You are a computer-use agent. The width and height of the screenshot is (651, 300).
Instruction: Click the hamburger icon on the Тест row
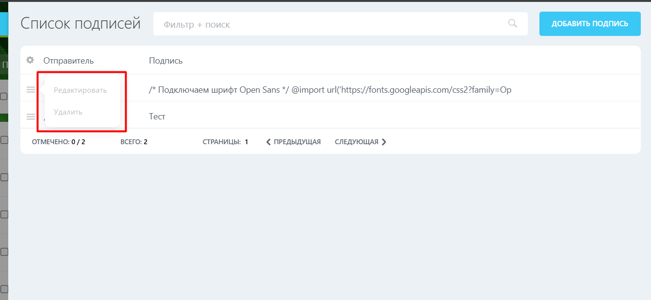pyautogui.click(x=30, y=116)
